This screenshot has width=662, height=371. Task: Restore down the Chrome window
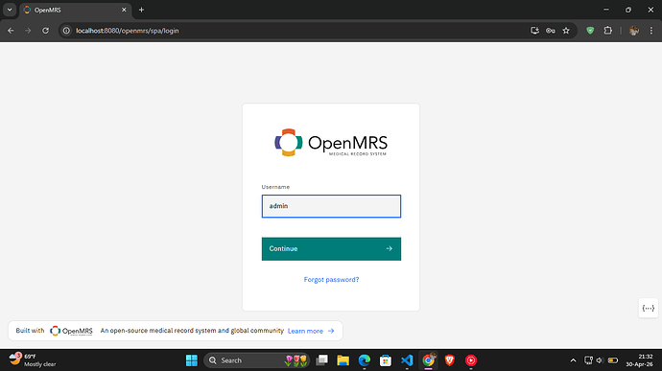(628, 10)
